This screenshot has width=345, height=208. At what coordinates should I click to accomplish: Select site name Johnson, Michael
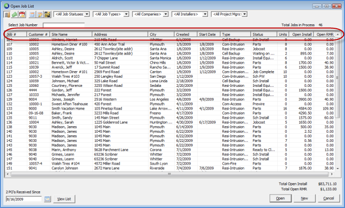(x=65, y=81)
